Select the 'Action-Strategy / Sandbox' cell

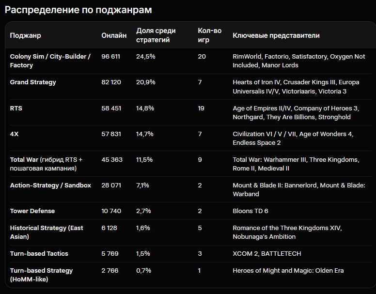50,185
